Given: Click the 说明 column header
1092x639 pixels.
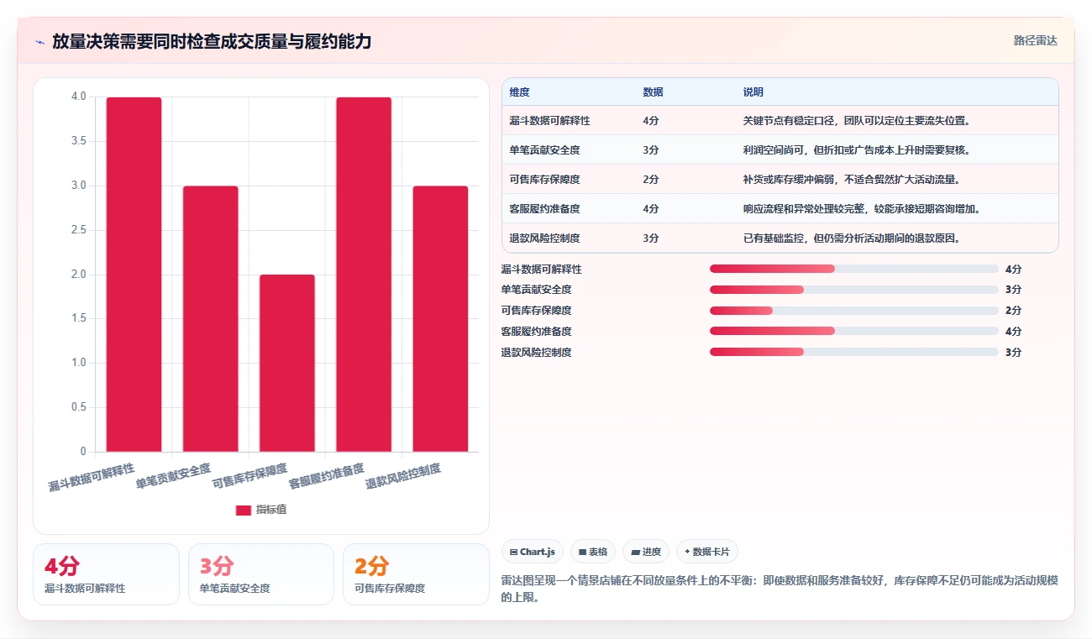Looking at the screenshot, I should [753, 92].
